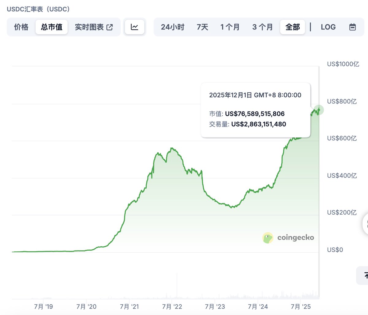This screenshot has width=368, height=315.
Task: Click the 市值 value in the tooltip
Action: click(255, 114)
